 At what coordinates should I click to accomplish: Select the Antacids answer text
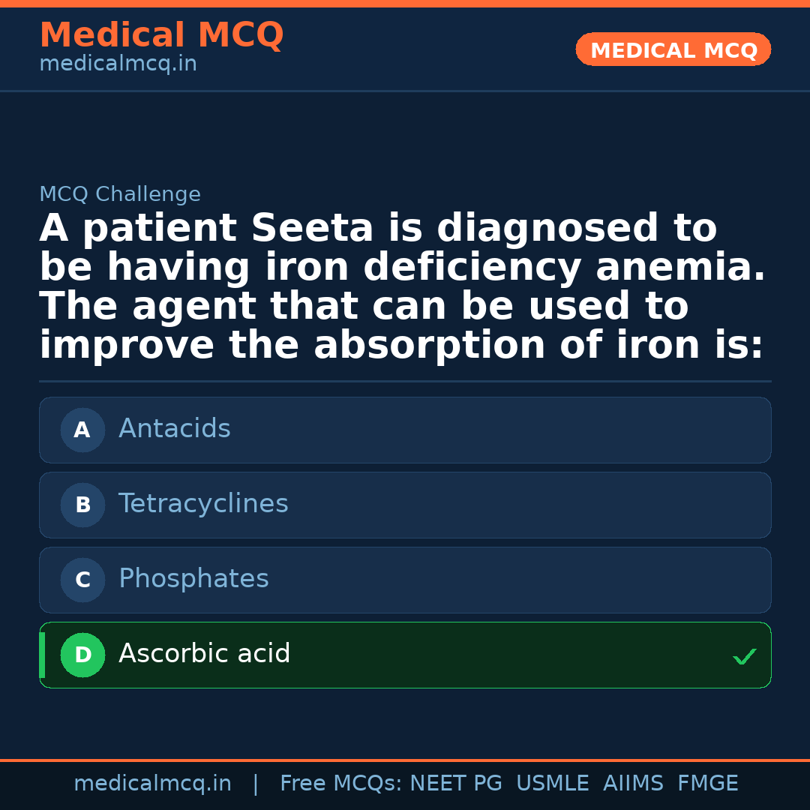(x=175, y=429)
